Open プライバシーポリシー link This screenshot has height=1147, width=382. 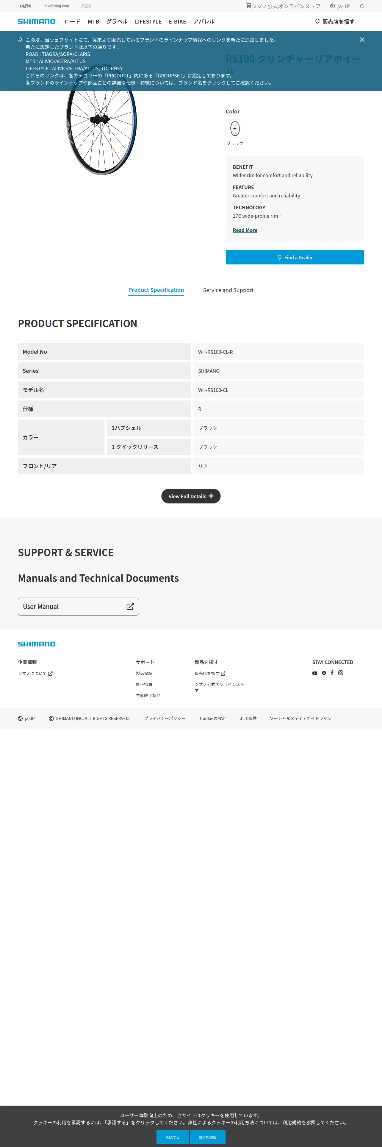165,718
